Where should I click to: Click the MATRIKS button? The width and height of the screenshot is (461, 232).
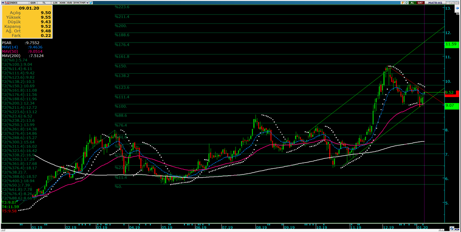[435, 3]
